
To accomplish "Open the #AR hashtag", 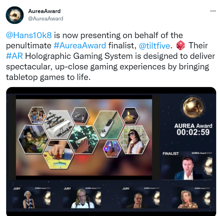I will tap(14, 56).
